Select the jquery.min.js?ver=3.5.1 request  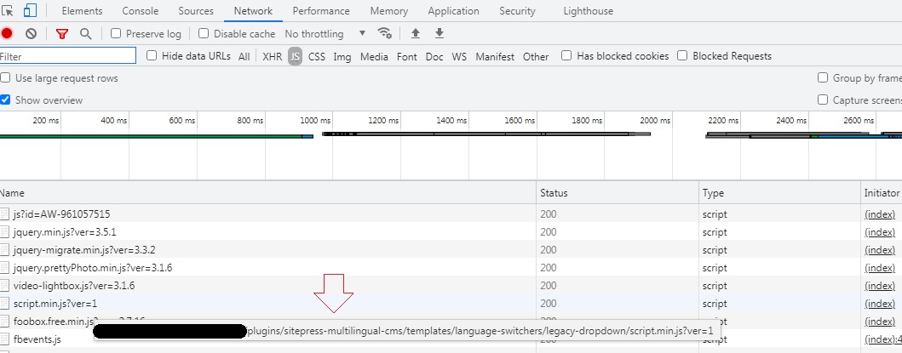[x=65, y=232]
